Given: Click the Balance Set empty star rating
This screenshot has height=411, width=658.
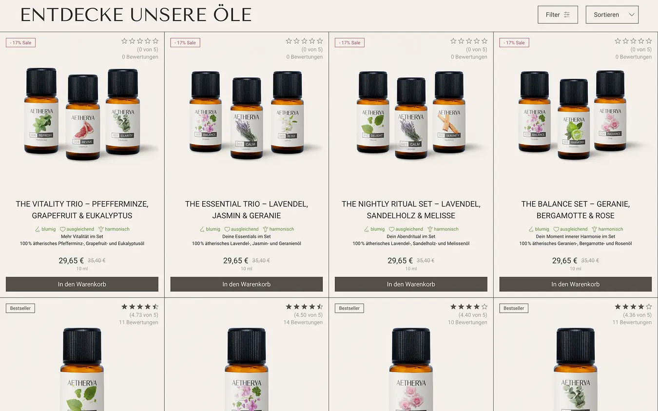Looking at the screenshot, I should [633, 41].
